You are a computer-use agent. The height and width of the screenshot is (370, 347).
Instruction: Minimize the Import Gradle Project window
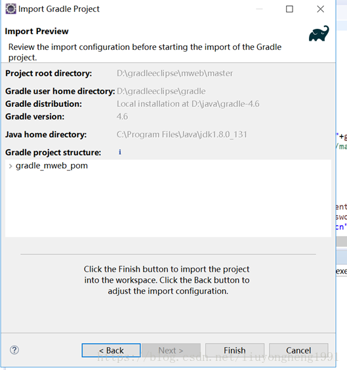259,9
